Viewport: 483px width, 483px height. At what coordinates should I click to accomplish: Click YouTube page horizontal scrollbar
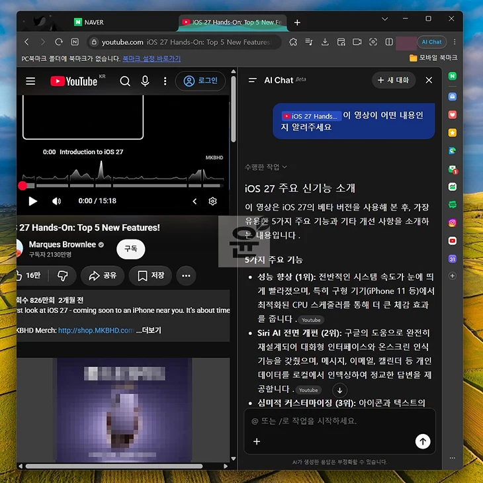pos(114,466)
